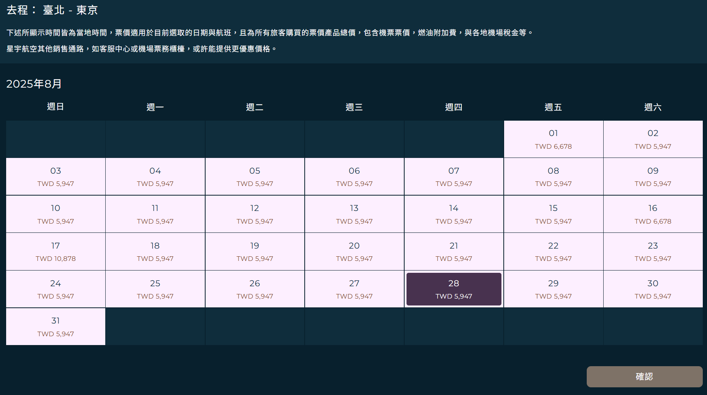Select August 15 date cell
Image resolution: width=707 pixels, height=395 pixels.
pyautogui.click(x=553, y=214)
